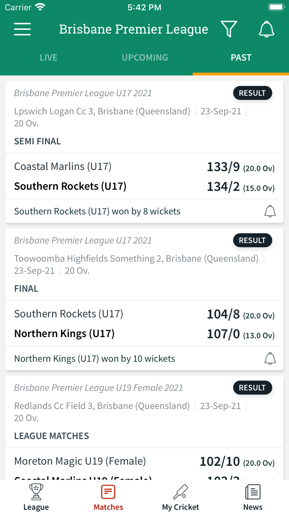The width and height of the screenshot is (289, 514).
Task: Open 'Northern Kings won by 10 wickets' summary
Action: pyautogui.click(x=95, y=359)
